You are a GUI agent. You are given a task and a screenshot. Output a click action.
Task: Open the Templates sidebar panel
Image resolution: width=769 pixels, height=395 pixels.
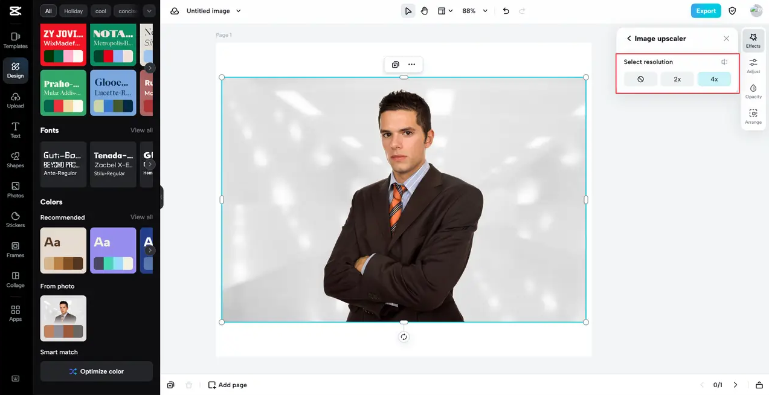[16, 40]
